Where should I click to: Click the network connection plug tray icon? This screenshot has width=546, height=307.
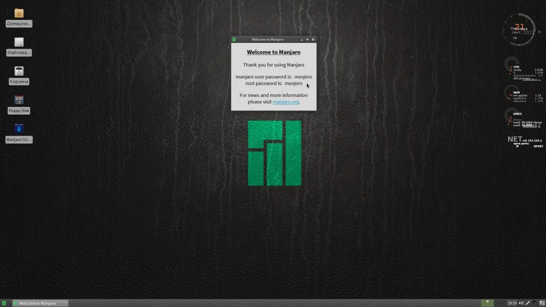click(528, 303)
